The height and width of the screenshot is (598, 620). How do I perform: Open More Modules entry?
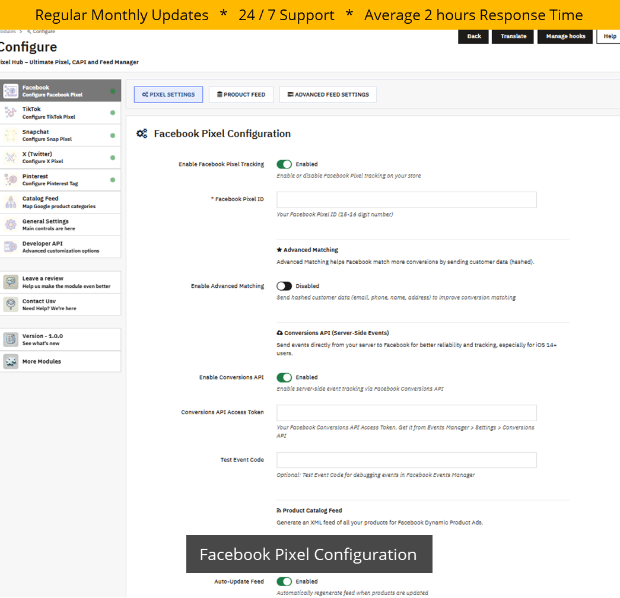[x=61, y=361]
